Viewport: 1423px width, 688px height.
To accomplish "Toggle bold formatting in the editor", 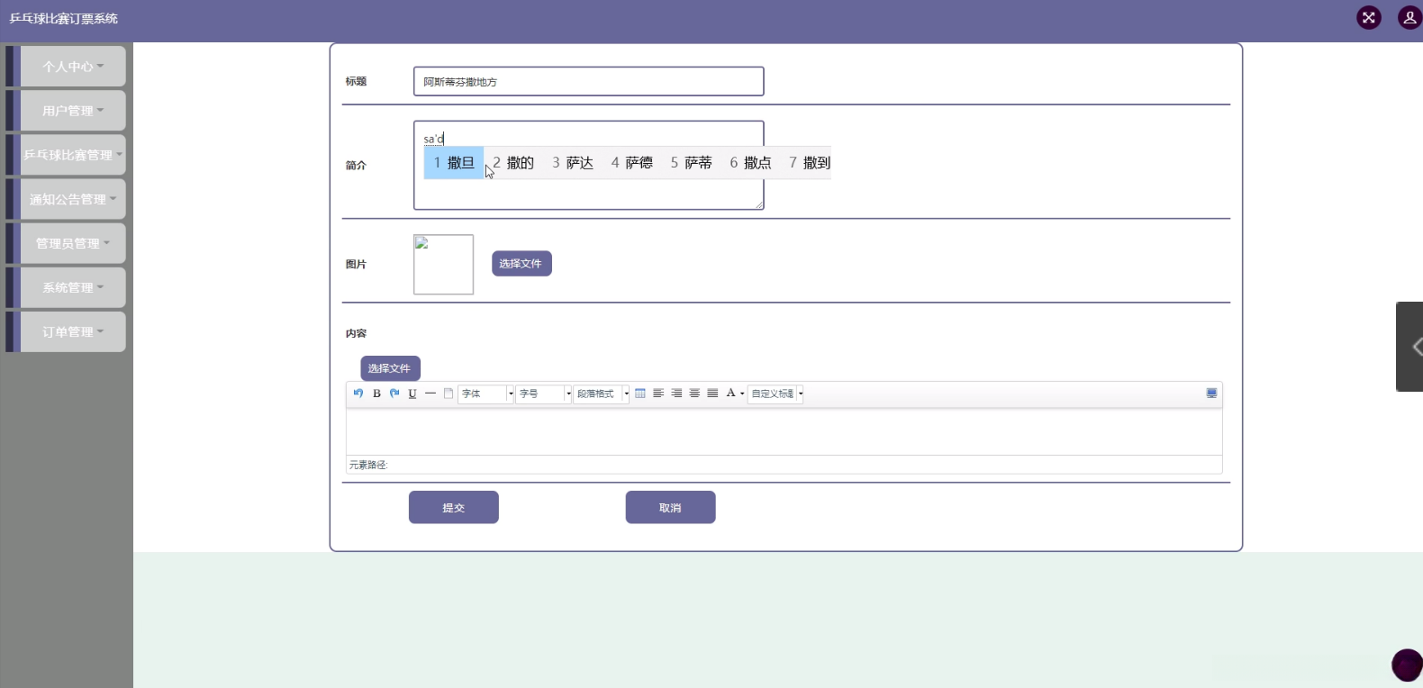I will 376,394.
